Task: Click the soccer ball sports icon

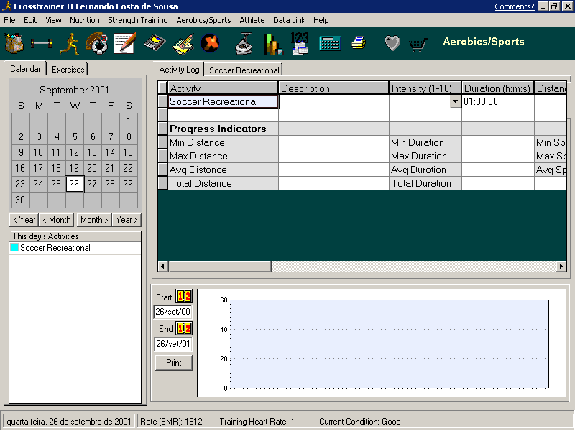Action: point(97,44)
